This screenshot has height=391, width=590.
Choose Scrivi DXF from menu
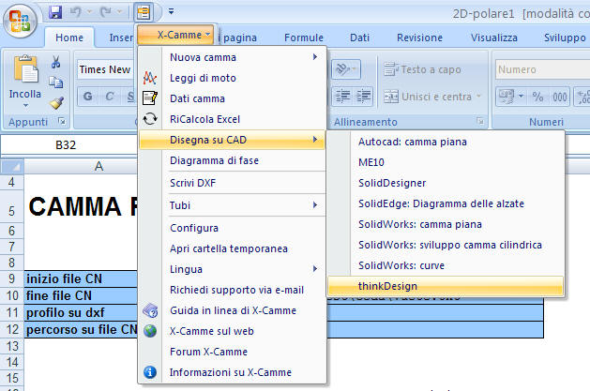click(x=232, y=183)
